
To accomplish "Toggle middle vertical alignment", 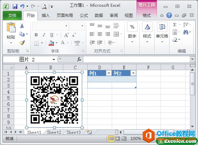I will tap(100, 26).
